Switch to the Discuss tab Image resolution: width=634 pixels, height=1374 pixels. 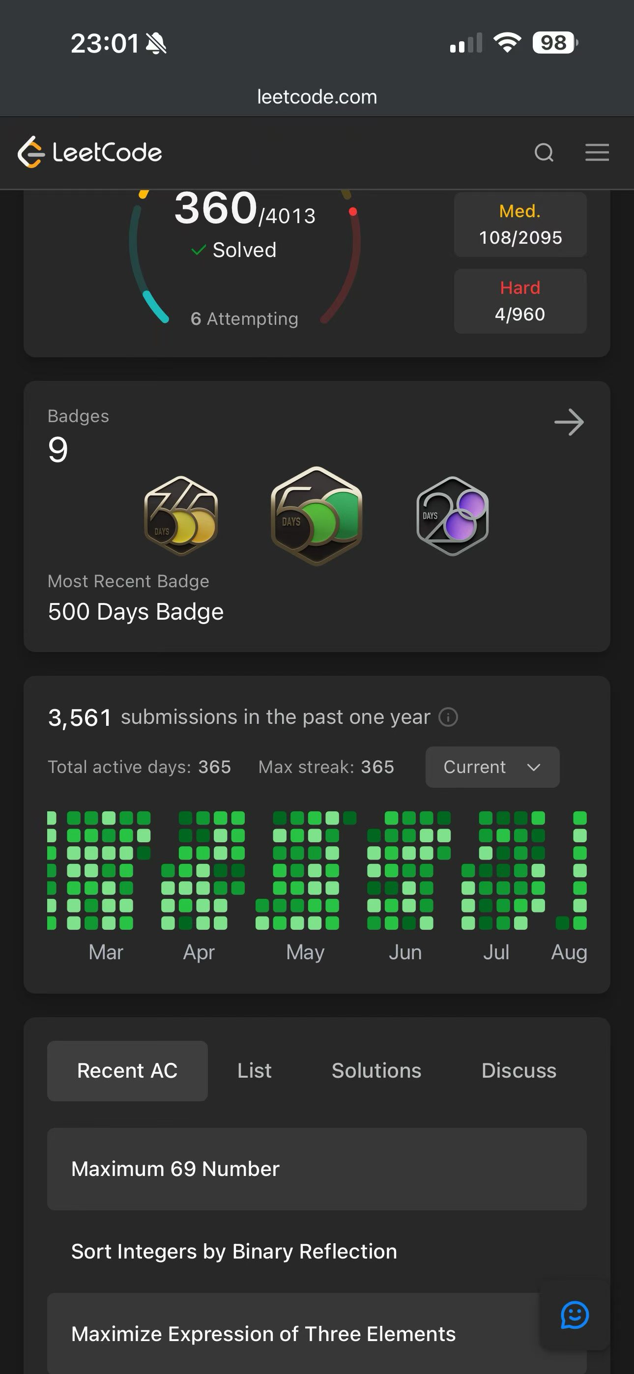pyautogui.click(x=519, y=1070)
